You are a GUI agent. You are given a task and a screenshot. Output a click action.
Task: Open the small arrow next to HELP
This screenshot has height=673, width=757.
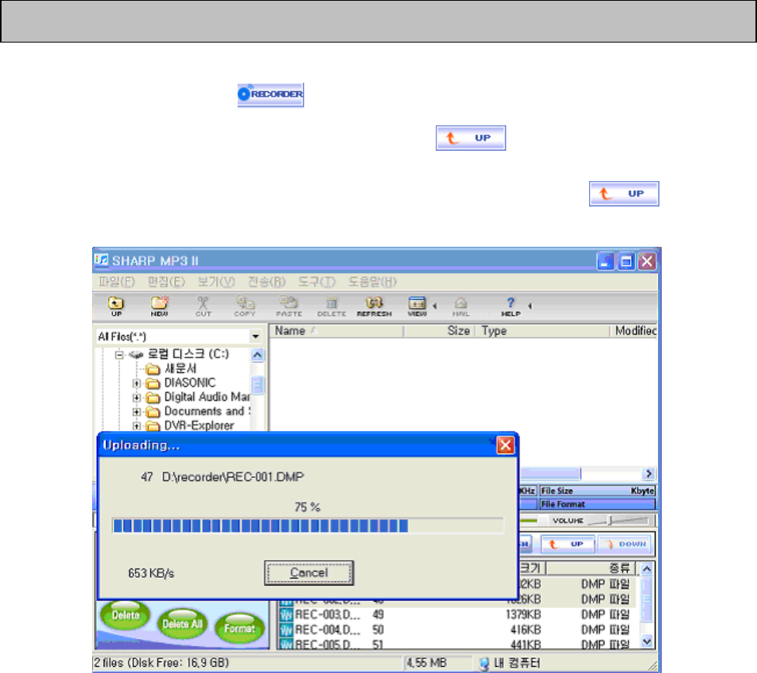pos(529,306)
